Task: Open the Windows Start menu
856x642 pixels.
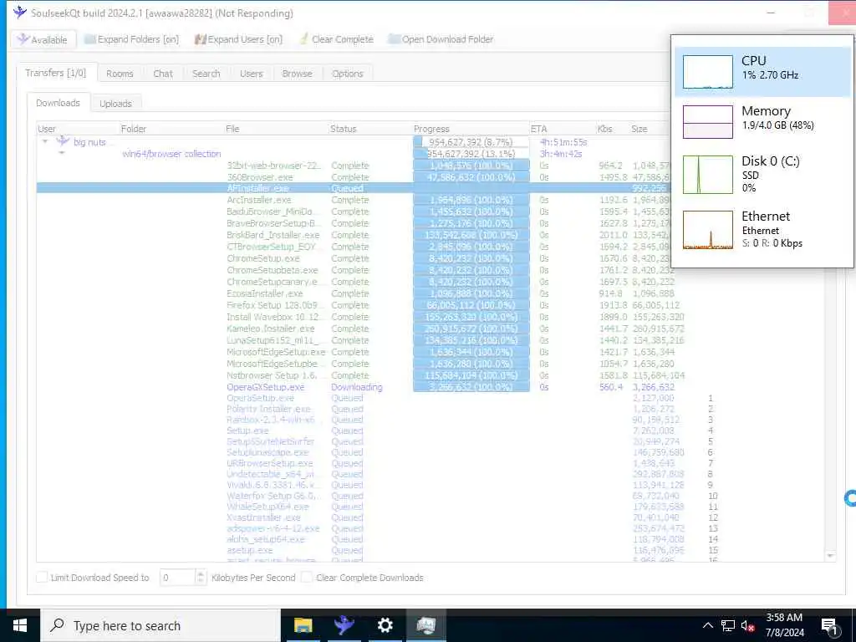Action: point(20,625)
